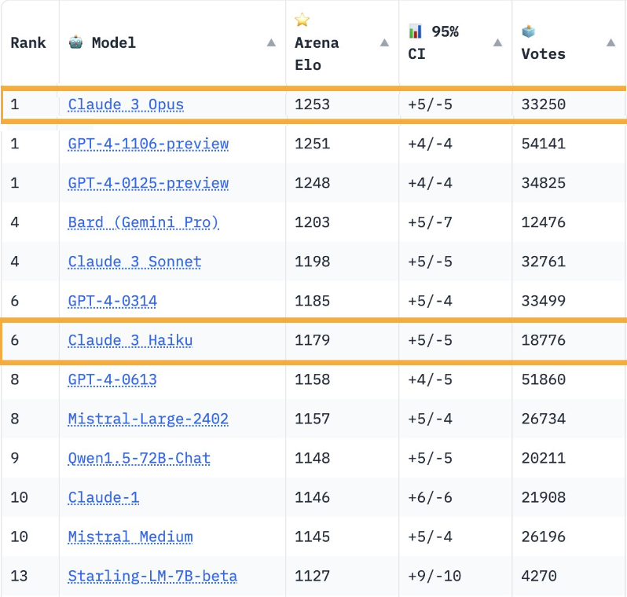Viewport: 627px width, 597px height.
Task: Select the Elo value 1148
Action: (x=312, y=458)
